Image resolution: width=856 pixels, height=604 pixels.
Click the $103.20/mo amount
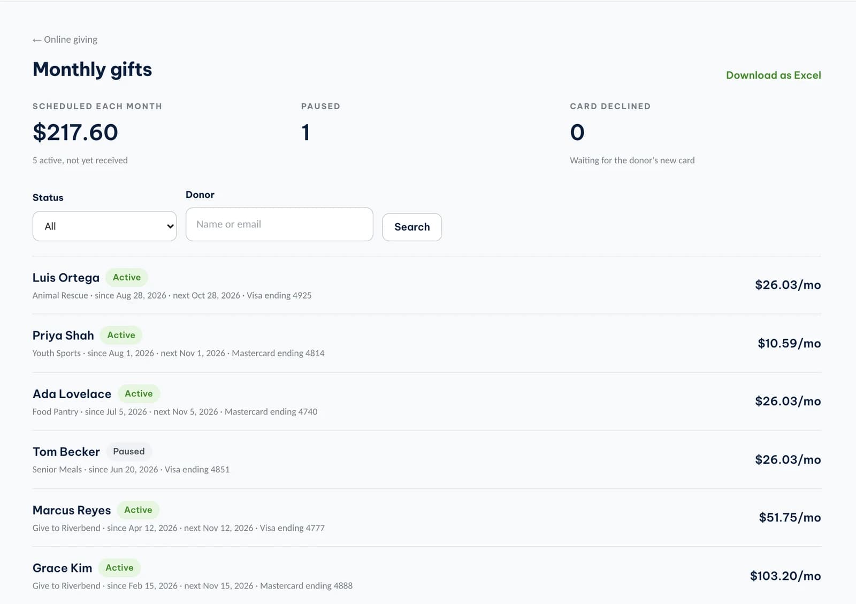point(785,576)
